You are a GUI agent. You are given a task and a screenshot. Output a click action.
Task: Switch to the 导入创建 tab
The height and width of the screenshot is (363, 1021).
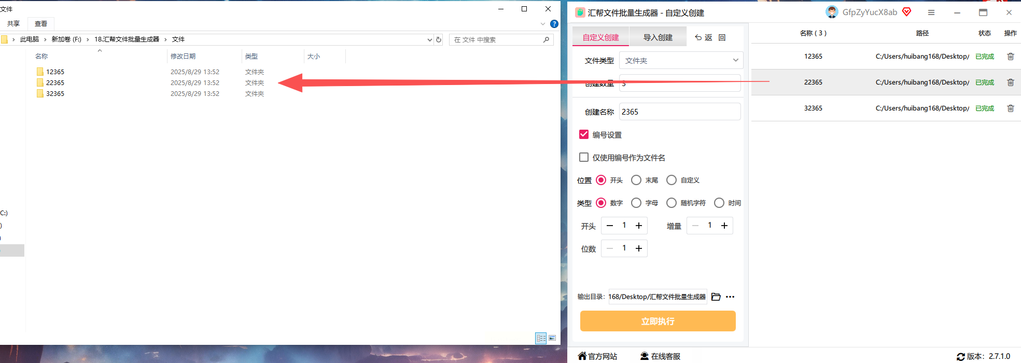tap(658, 37)
